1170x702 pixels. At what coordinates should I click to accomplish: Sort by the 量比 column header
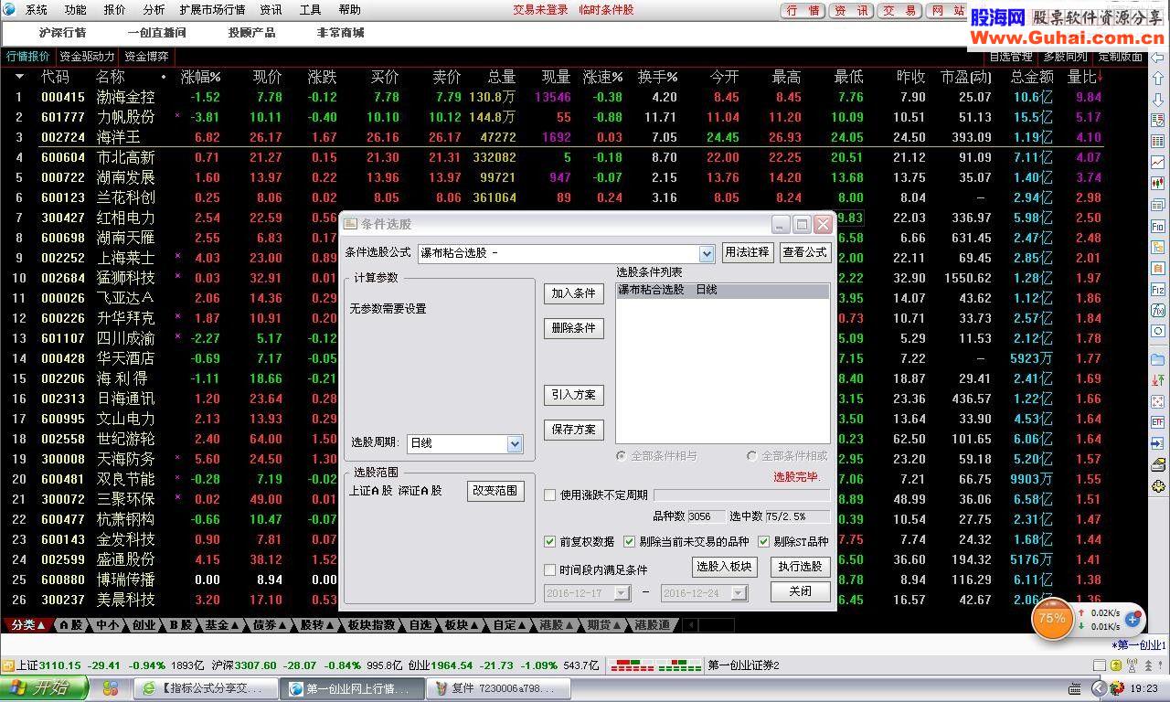pyautogui.click(x=1083, y=77)
